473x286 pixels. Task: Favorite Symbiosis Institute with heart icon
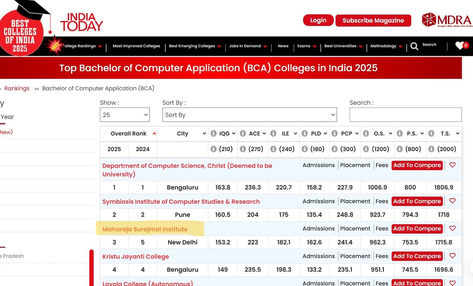click(x=452, y=201)
